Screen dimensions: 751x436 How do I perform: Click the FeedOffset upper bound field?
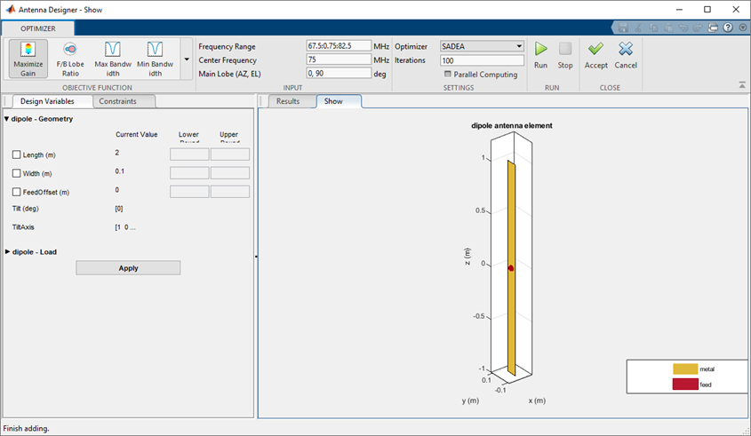point(230,192)
